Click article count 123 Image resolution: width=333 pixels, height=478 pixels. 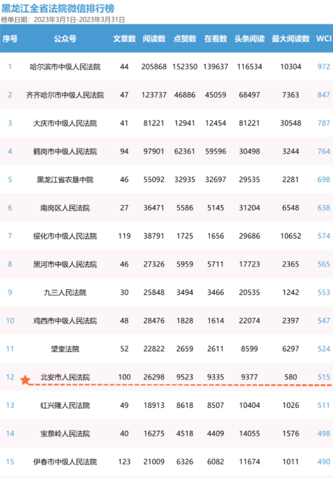(125, 461)
